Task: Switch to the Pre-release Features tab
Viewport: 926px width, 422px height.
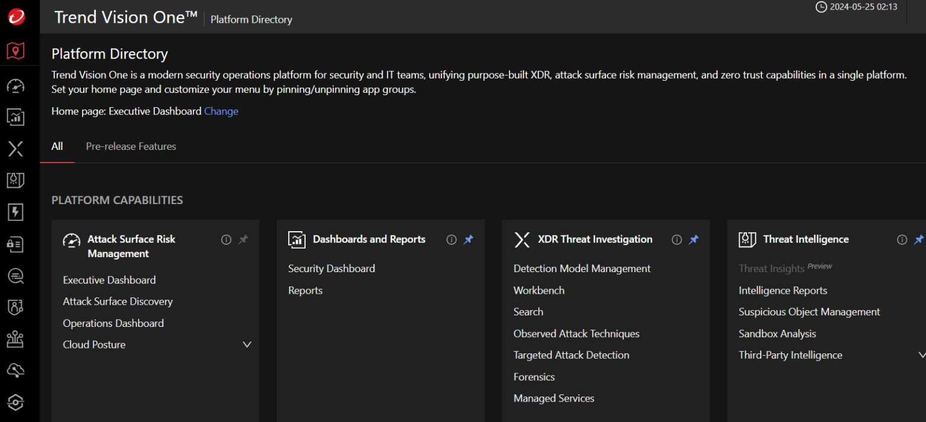Action: point(131,146)
